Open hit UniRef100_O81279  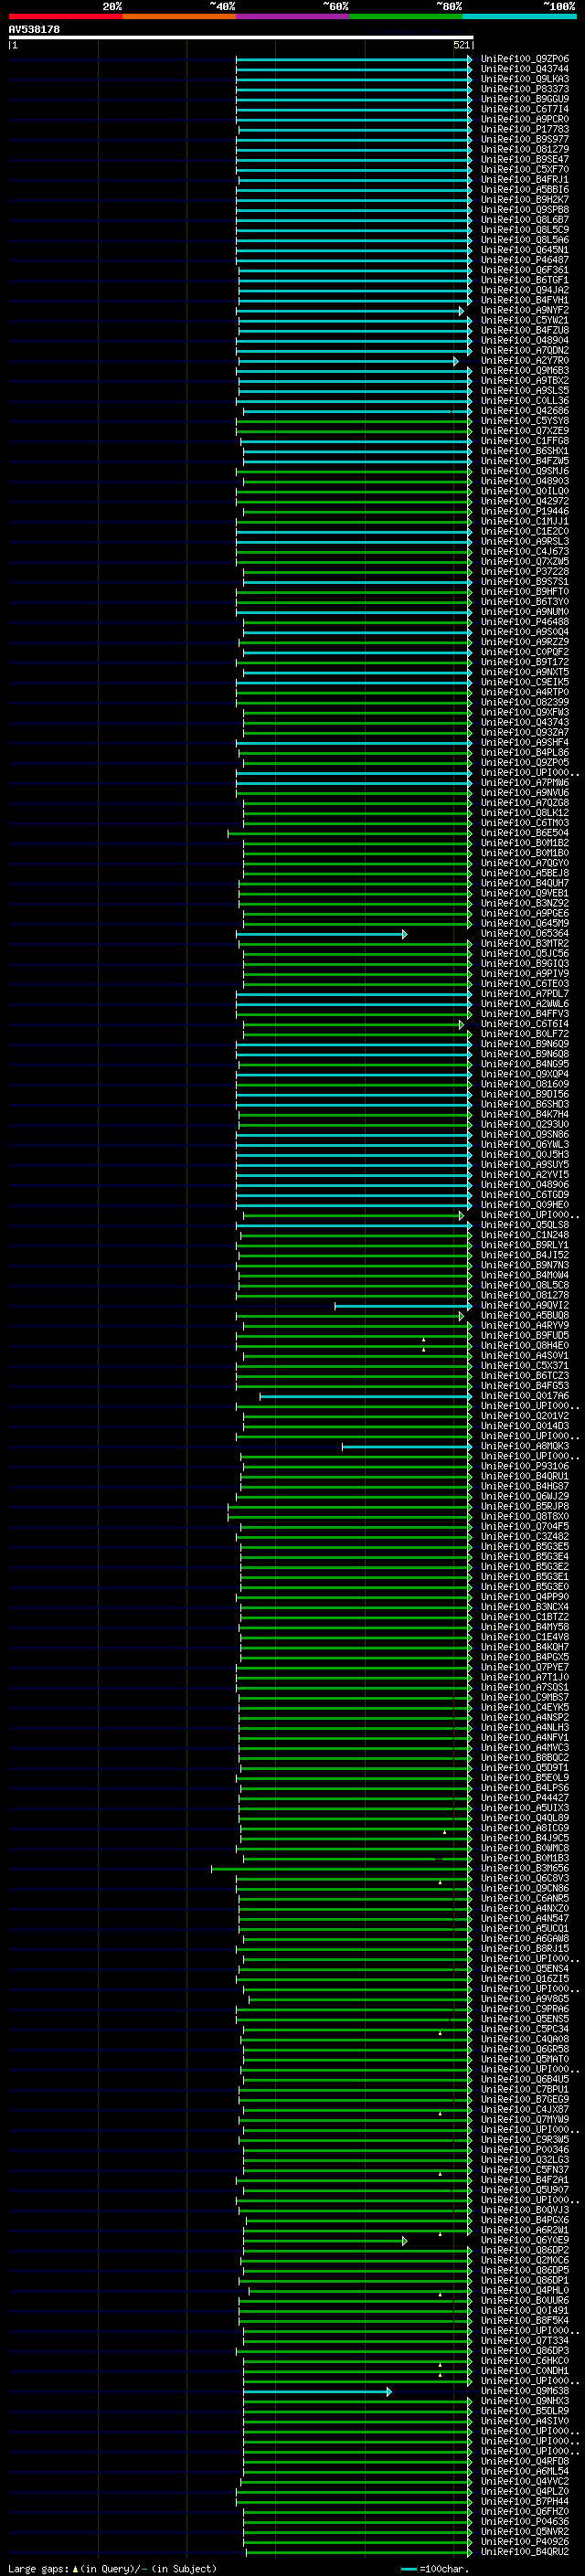point(525,149)
